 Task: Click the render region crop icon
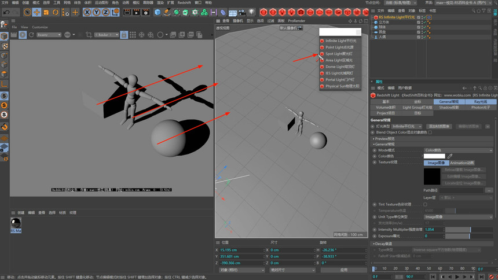point(89,35)
